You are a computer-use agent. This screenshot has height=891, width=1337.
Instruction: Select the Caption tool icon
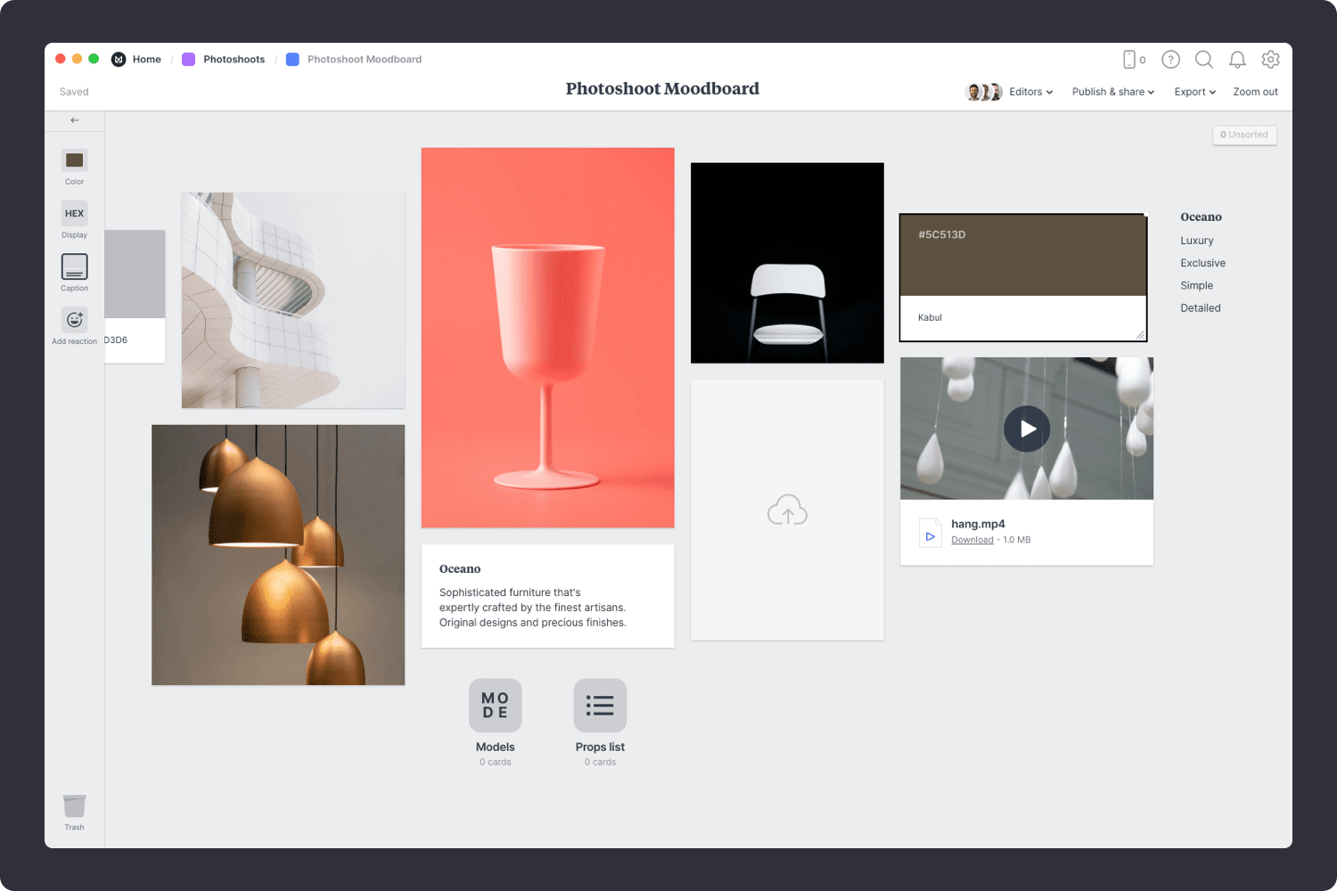pos(74,266)
